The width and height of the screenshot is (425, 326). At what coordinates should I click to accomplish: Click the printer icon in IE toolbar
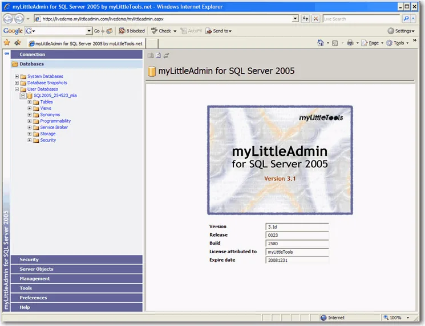(350, 43)
